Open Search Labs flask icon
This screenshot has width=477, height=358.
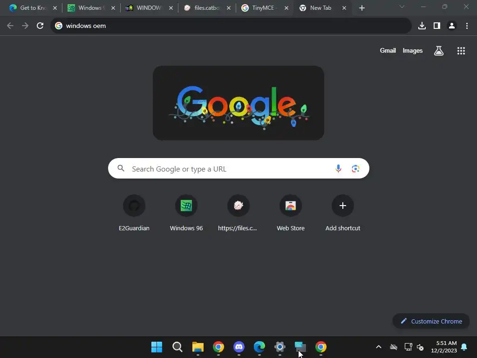click(439, 51)
